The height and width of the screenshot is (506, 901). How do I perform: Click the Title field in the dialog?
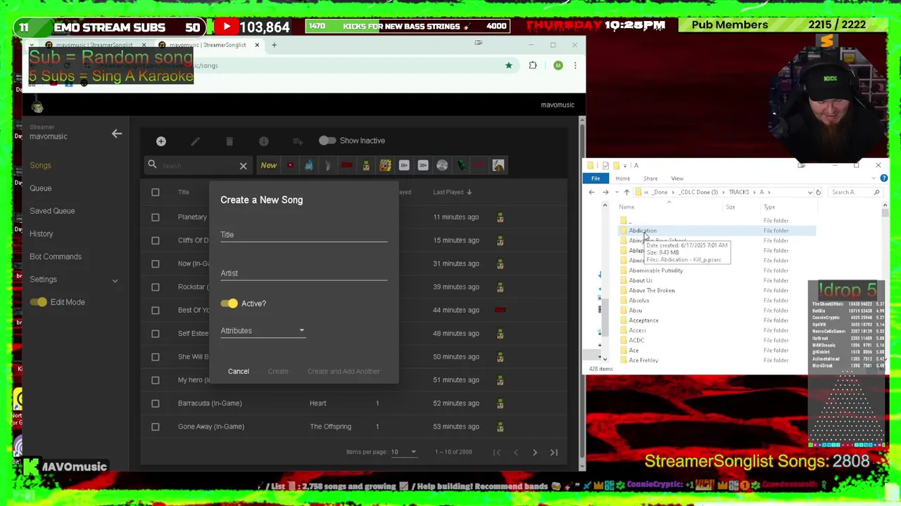pyautogui.click(x=303, y=235)
